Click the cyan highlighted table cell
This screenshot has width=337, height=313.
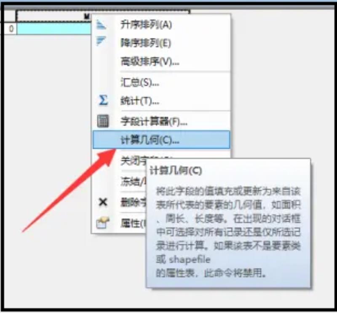pyautogui.click(x=54, y=29)
